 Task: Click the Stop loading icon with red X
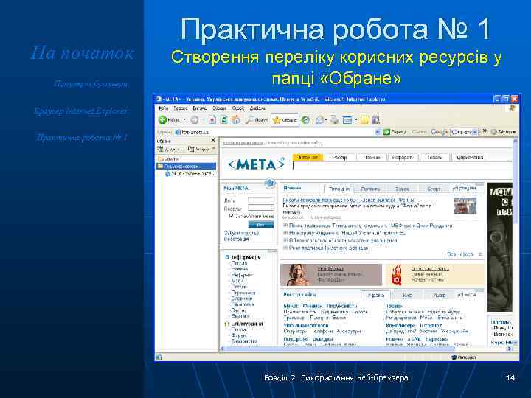(x=212, y=120)
